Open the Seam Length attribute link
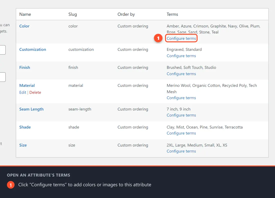275x198 pixels. pyautogui.click(x=31, y=109)
